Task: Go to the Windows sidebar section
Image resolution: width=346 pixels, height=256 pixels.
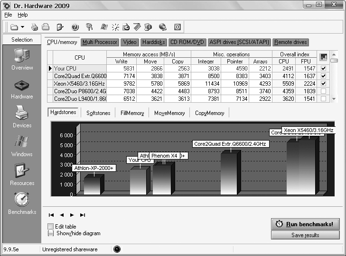Action: 22,146
